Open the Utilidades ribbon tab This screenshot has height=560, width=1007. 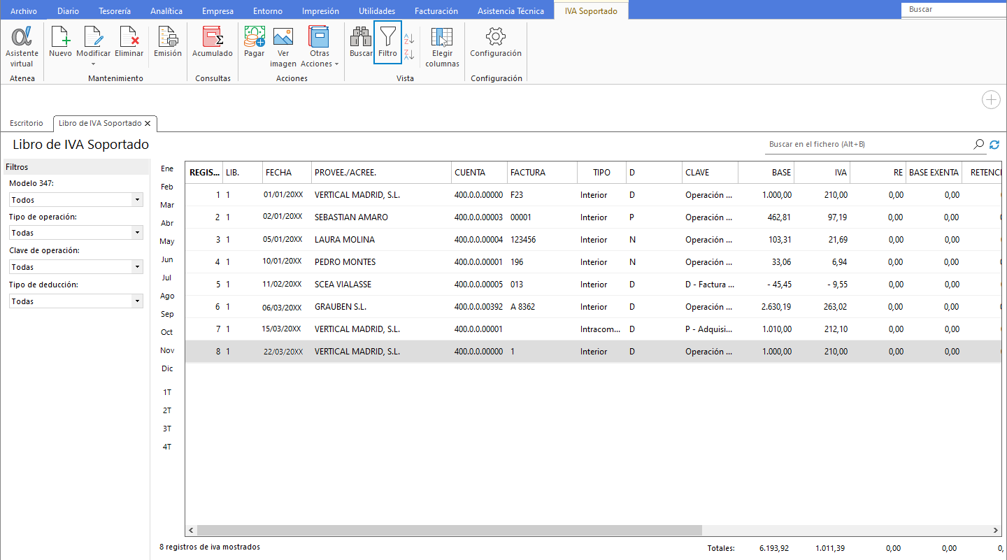click(377, 10)
